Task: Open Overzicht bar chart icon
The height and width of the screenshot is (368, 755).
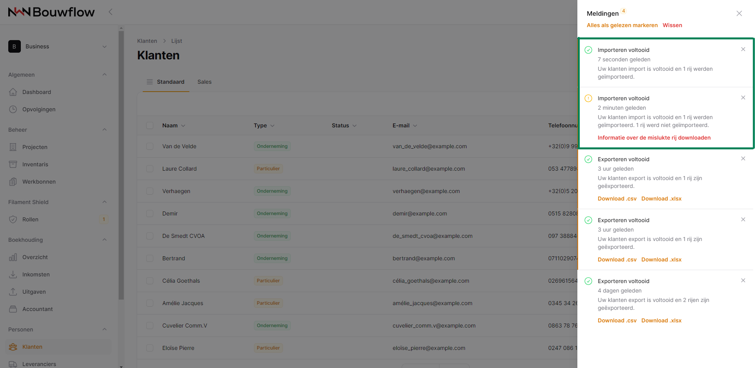Action: coord(13,257)
